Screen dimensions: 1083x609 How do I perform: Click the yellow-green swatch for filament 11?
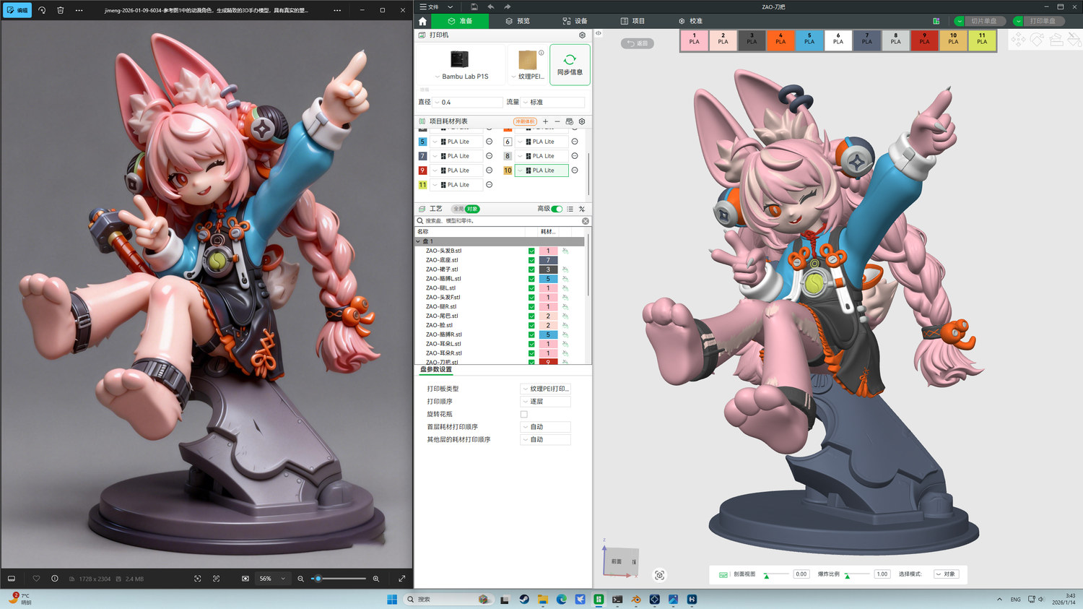(422, 185)
